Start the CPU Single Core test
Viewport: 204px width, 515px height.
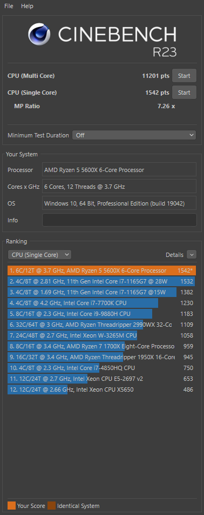(x=184, y=93)
